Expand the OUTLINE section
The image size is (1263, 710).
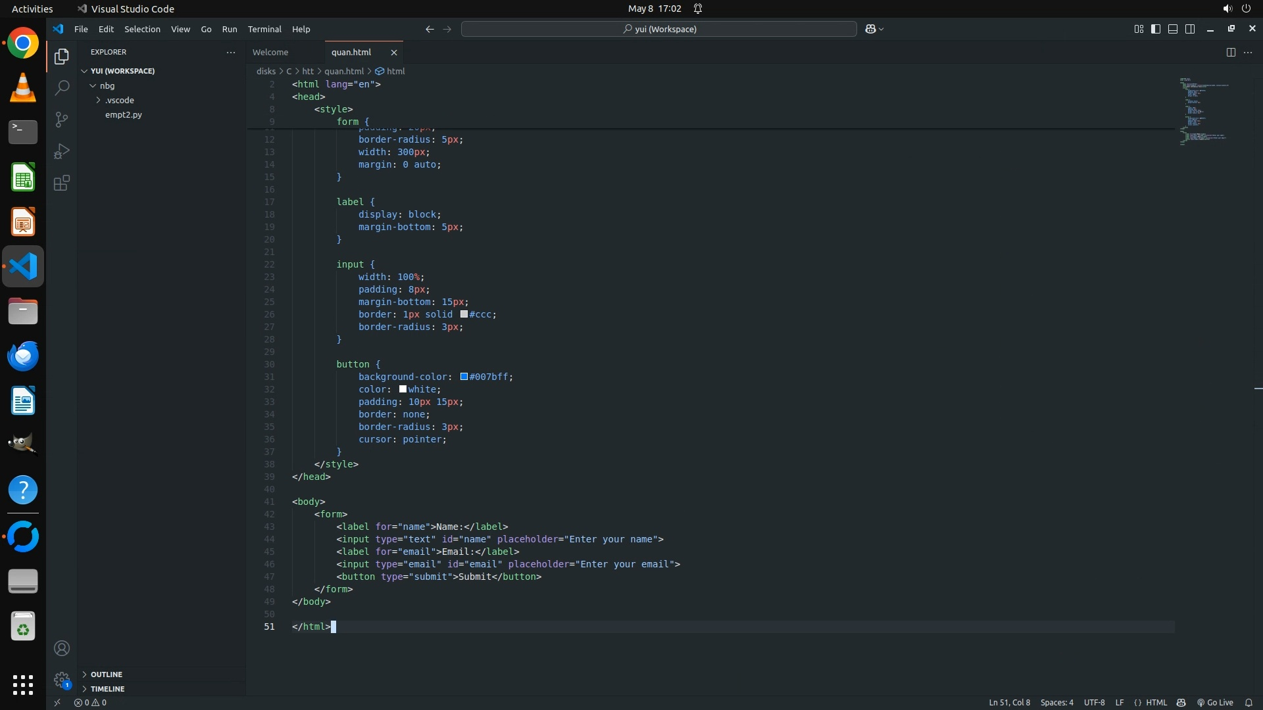coord(107,674)
